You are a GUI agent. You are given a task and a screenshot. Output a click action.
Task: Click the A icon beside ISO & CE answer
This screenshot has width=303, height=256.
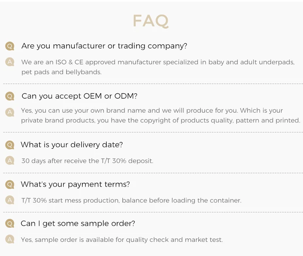(10, 62)
